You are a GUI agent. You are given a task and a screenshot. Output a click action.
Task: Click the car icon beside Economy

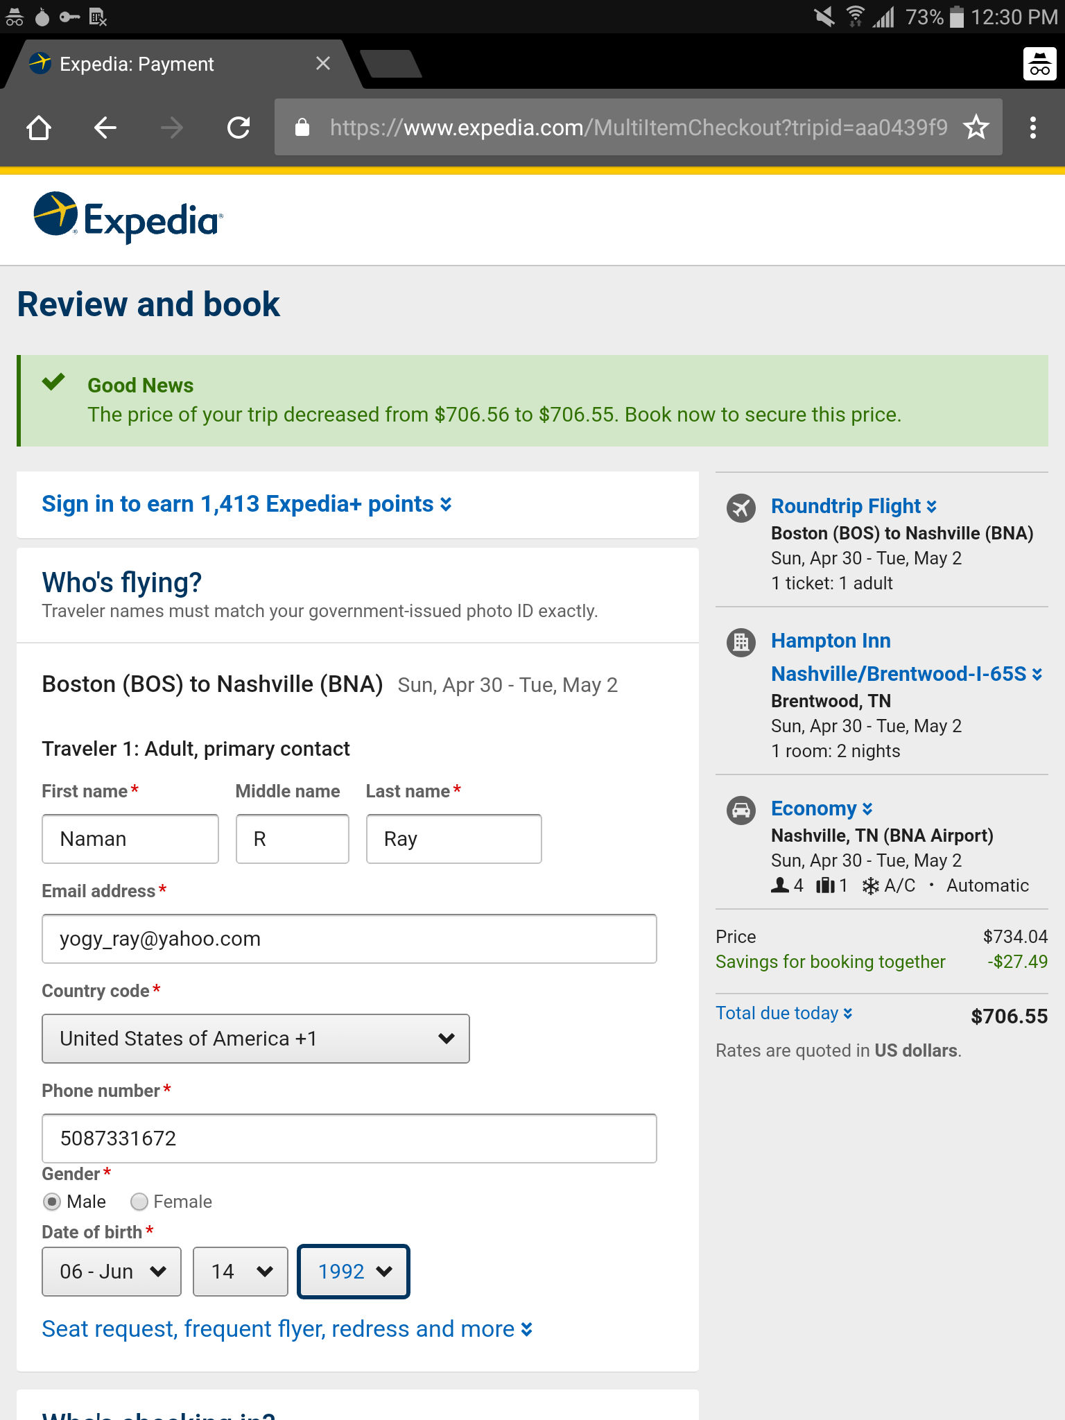point(741,809)
